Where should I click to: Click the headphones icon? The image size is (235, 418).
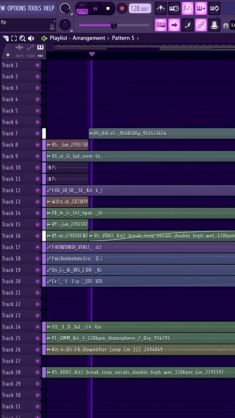coord(226,26)
